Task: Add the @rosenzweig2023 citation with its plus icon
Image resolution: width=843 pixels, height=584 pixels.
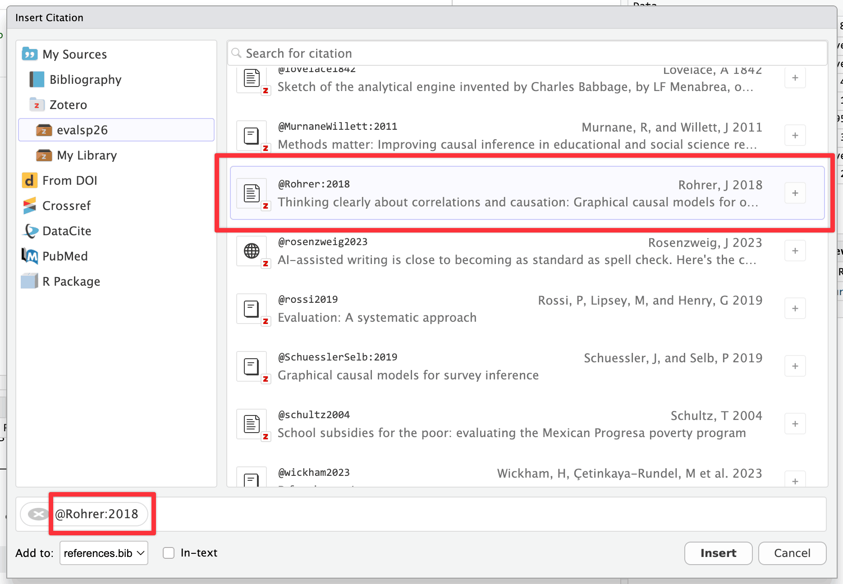Action: (x=795, y=251)
